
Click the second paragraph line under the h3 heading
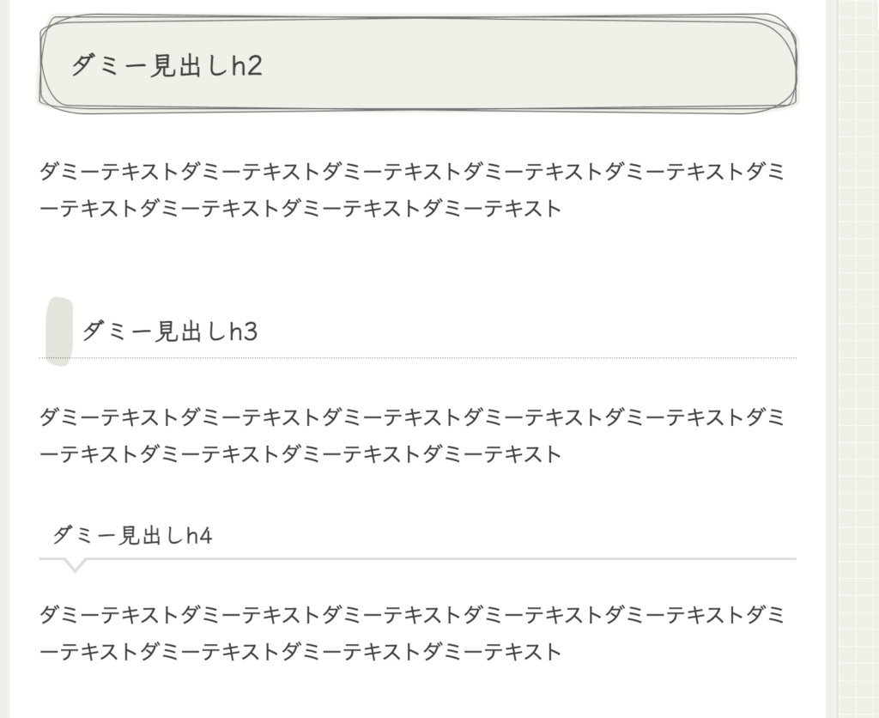coord(300,453)
